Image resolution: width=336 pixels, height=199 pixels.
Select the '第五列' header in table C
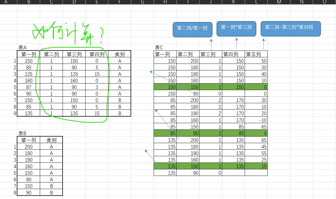click(x=256, y=54)
